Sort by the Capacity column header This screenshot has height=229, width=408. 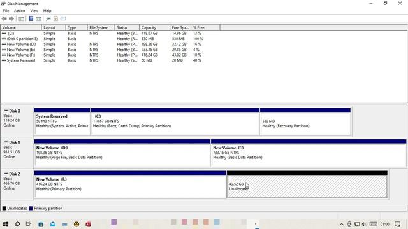point(154,27)
